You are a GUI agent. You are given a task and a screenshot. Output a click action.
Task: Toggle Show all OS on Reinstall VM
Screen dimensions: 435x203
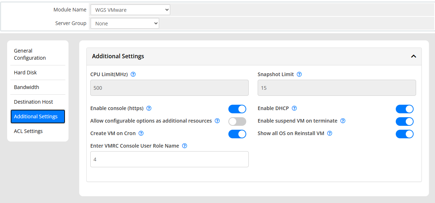pos(405,134)
